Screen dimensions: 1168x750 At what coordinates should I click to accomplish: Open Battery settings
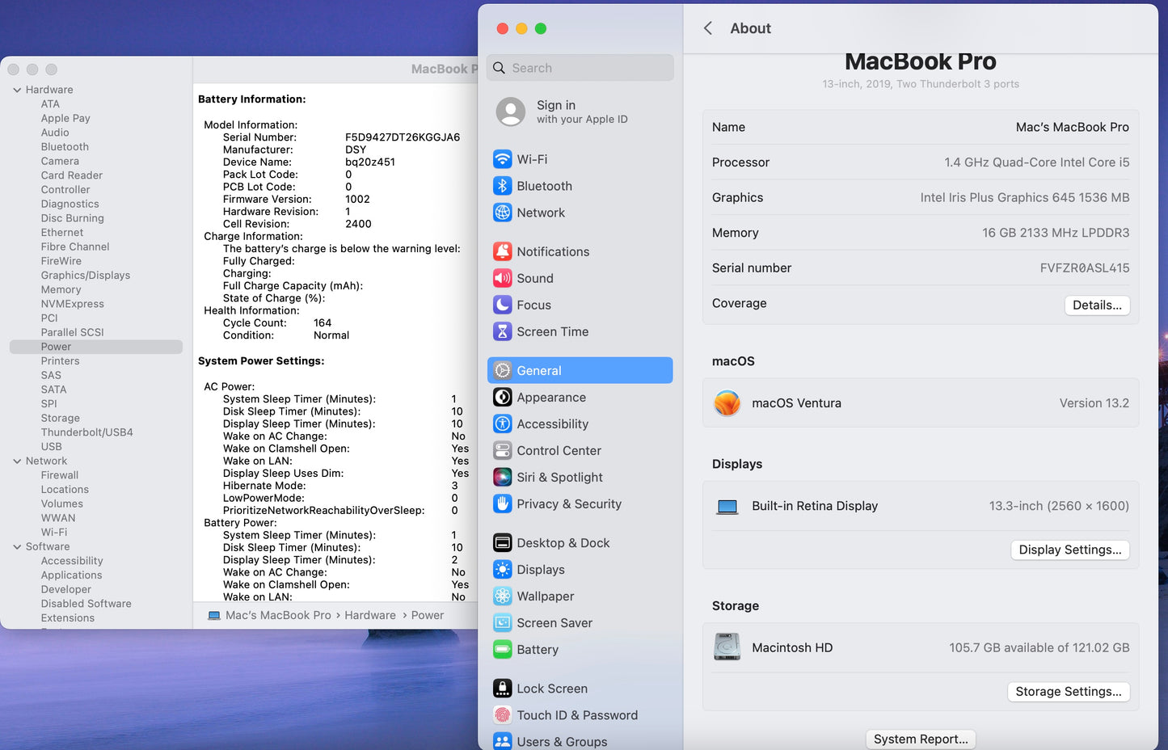[538, 649]
